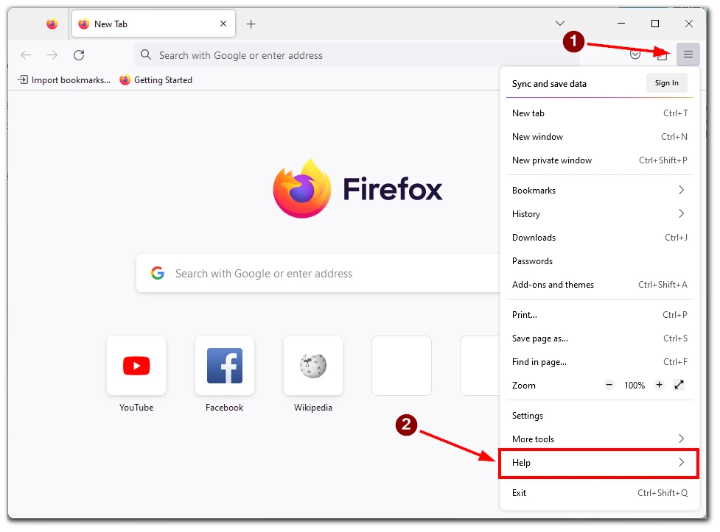Expand the More tools submenu
The width and height of the screenshot is (720, 532).
pos(600,439)
